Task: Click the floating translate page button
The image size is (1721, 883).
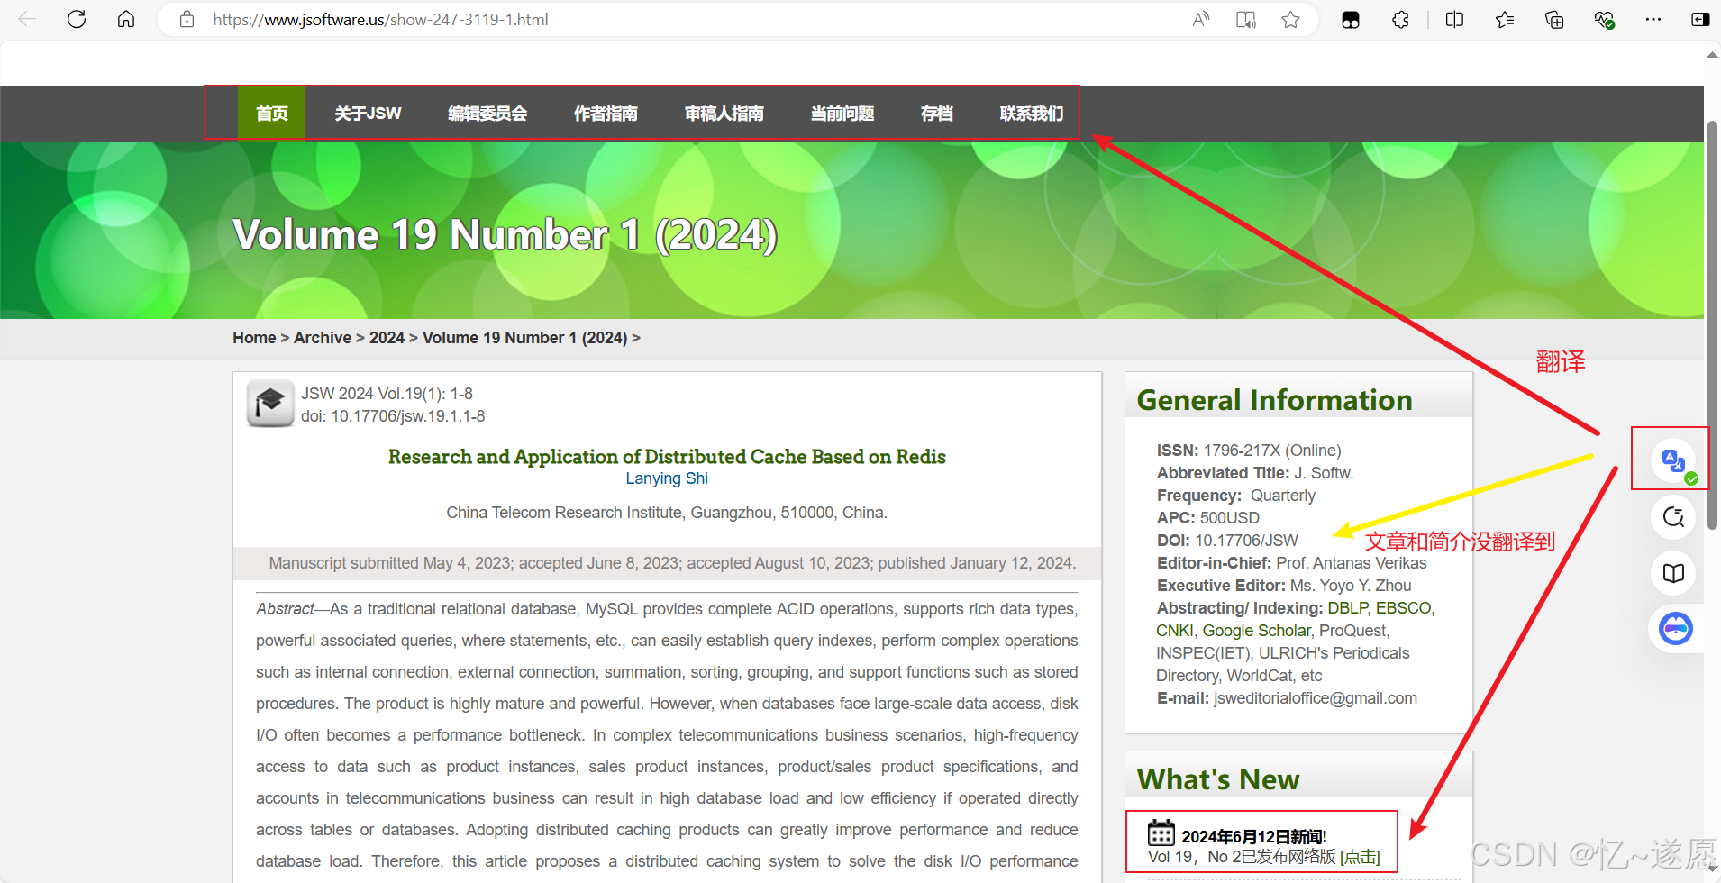Action: click(x=1673, y=460)
